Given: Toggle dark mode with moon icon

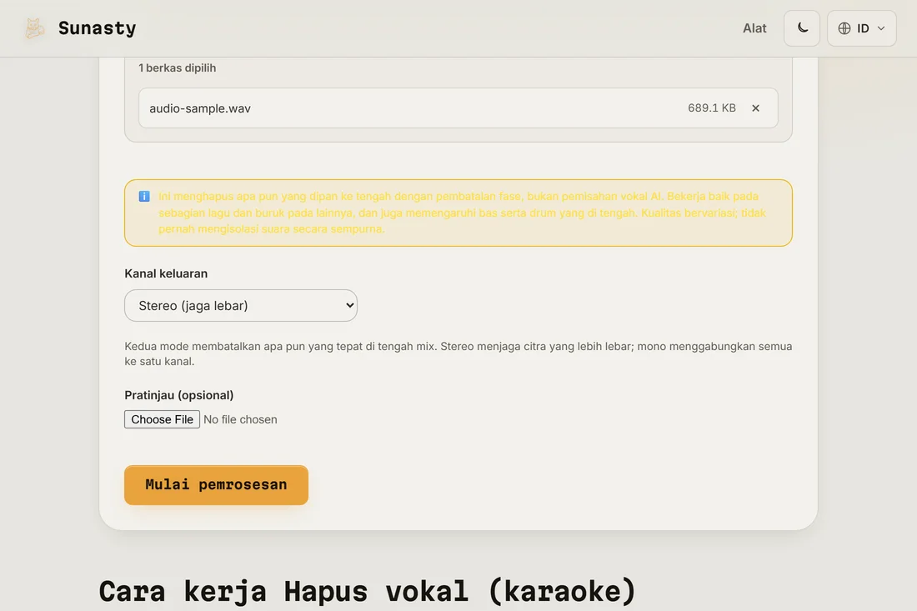Looking at the screenshot, I should click(x=802, y=28).
